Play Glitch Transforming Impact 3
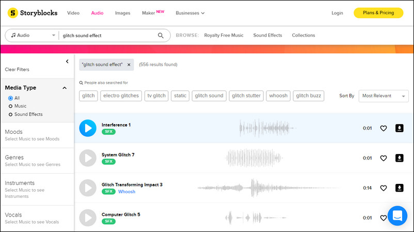Viewport: 414px width, 232px height. (x=88, y=188)
